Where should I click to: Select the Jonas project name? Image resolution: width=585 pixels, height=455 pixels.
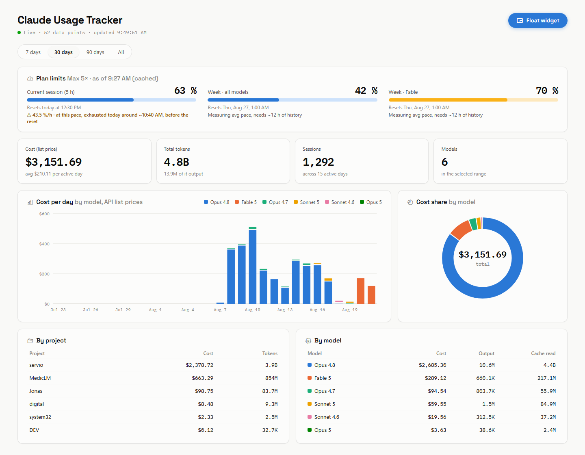click(x=36, y=391)
